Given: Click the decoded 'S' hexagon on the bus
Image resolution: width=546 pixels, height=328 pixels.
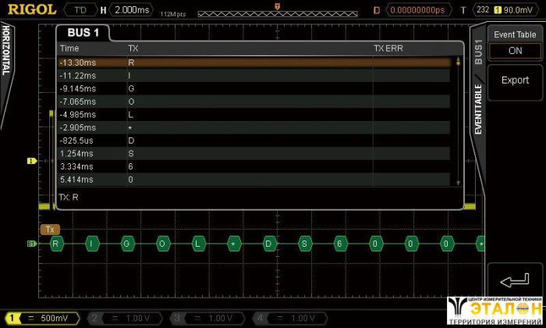Looking at the screenshot, I should (x=304, y=244).
